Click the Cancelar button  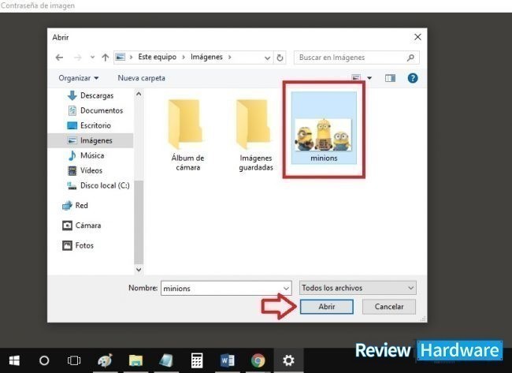click(x=388, y=307)
